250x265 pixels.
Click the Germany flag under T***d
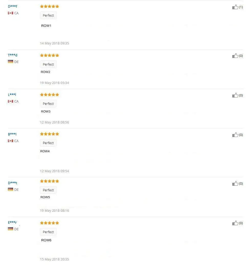[x=10, y=61]
